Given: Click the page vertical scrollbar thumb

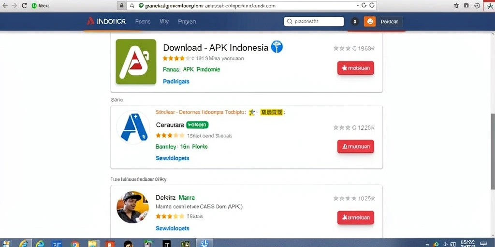Looking at the screenshot, I should pos(493,151).
